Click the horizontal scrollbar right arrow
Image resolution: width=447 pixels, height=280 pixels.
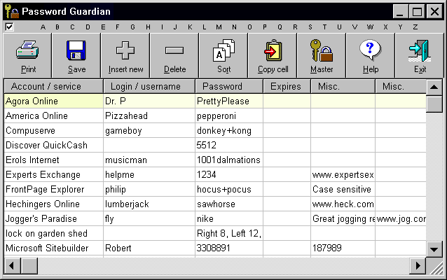pyautogui.click(x=418, y=266)
